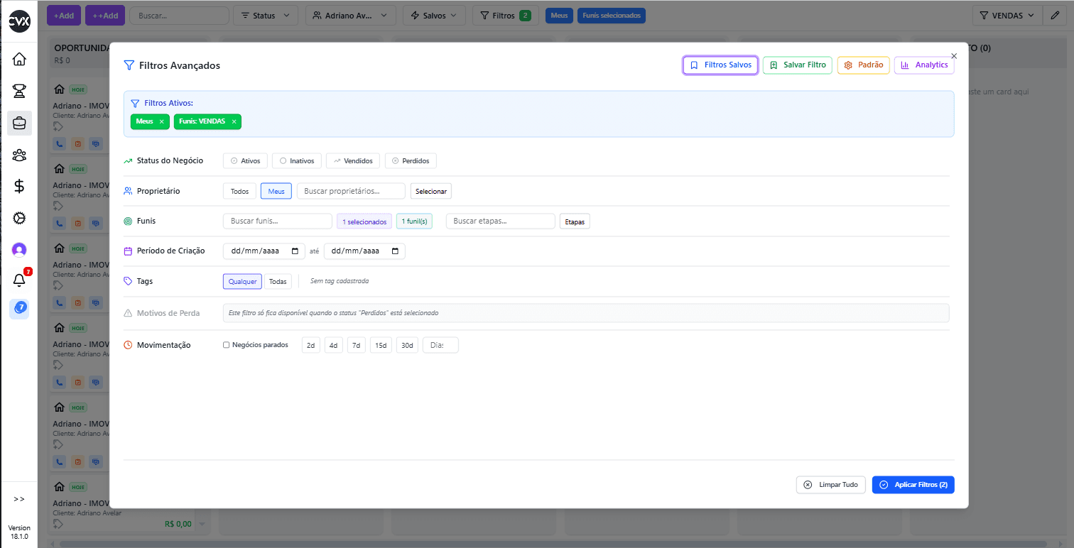1074x548 pixels.
Task: Open the Status dropdown in the top bar
Action: click(265, 15)
